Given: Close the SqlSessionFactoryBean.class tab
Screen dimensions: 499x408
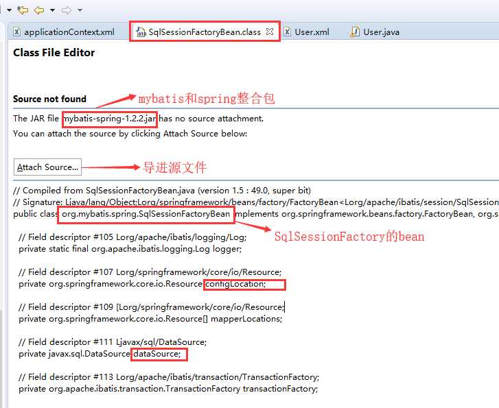Looking at the screenshot, I should tap(270, 32).
